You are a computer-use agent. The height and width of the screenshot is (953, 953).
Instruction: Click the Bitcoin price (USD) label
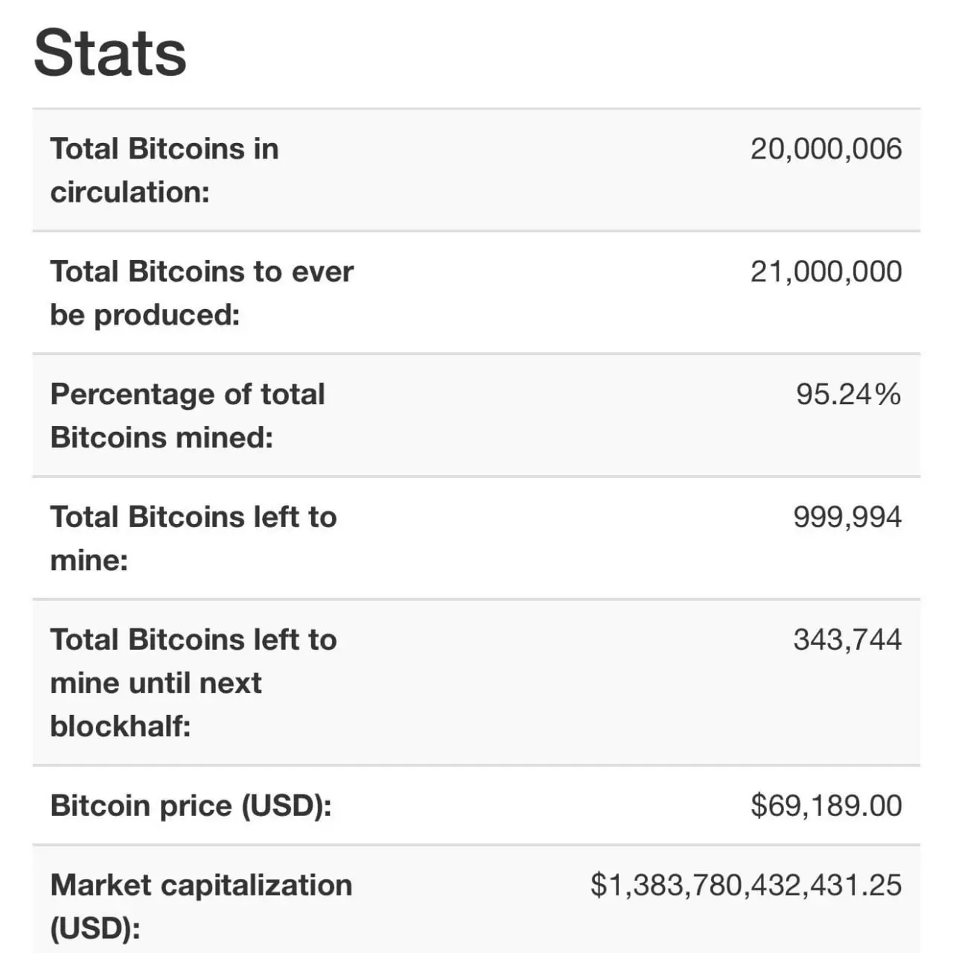click(x=191, y=806)
